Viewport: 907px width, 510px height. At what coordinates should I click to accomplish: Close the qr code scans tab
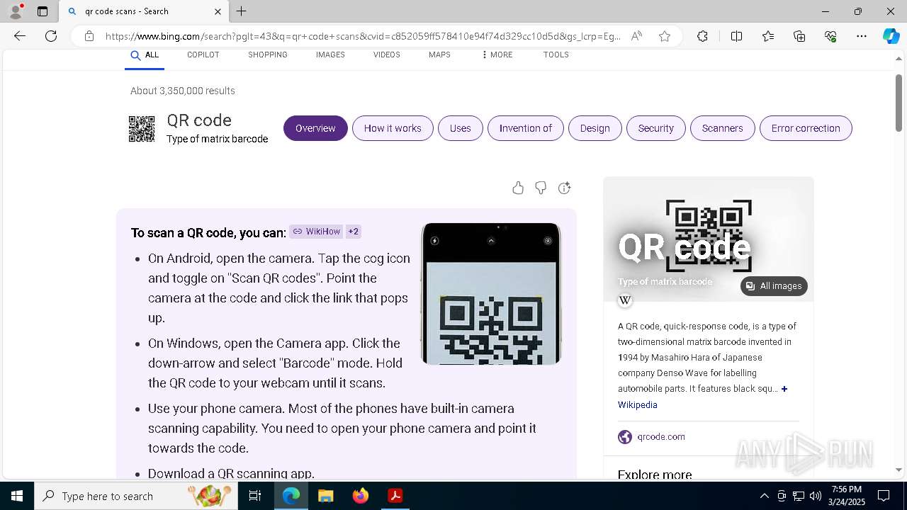pos(218,11)
